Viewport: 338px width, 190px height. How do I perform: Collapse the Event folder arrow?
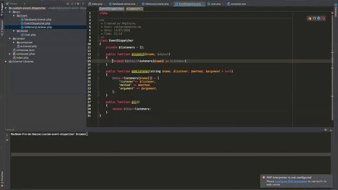(14, 16)
